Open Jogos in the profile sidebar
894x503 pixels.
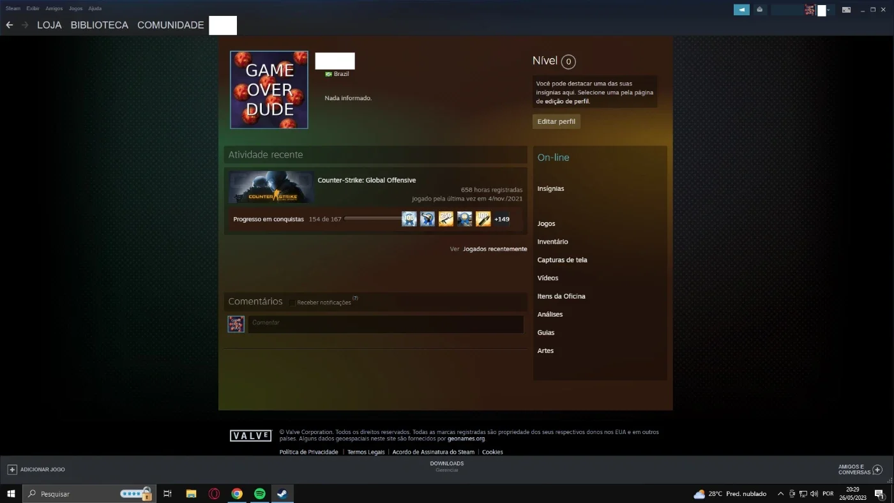coord(546,224)
